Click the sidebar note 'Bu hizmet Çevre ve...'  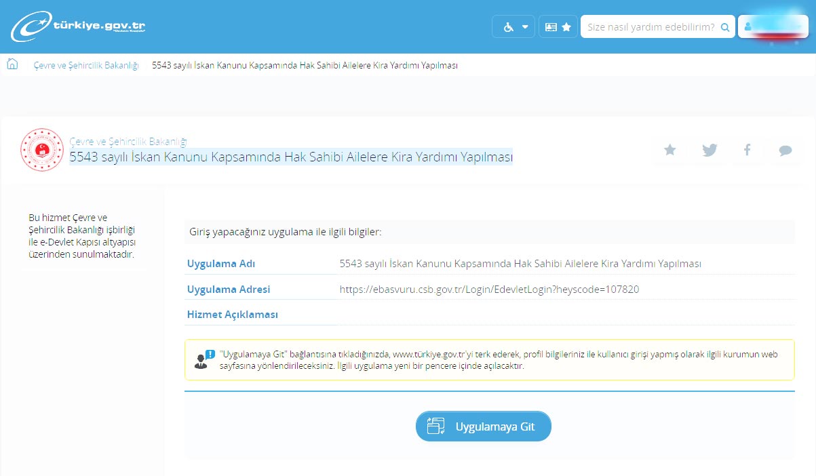click(83, 236)
